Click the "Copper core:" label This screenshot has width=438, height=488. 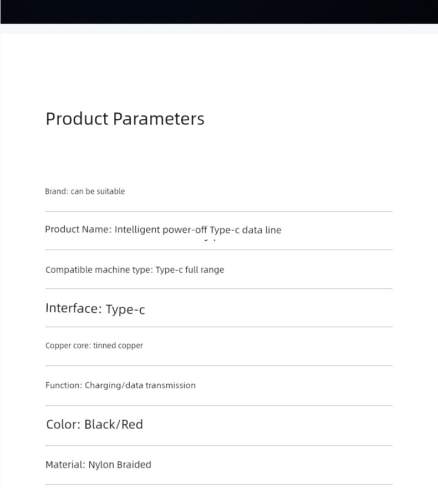[68, 345]
